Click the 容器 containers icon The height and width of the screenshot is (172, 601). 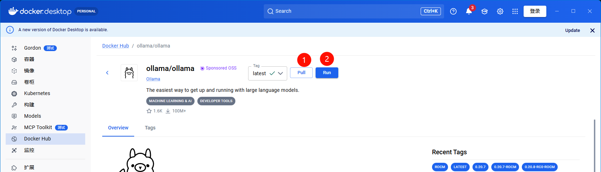tap(14, 60)
